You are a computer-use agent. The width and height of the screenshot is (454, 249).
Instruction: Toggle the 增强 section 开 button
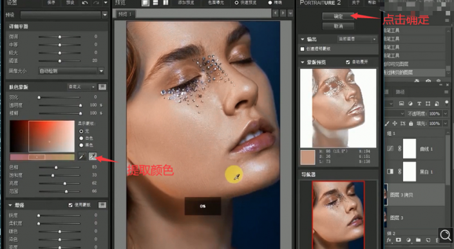(x=102, y=205)
